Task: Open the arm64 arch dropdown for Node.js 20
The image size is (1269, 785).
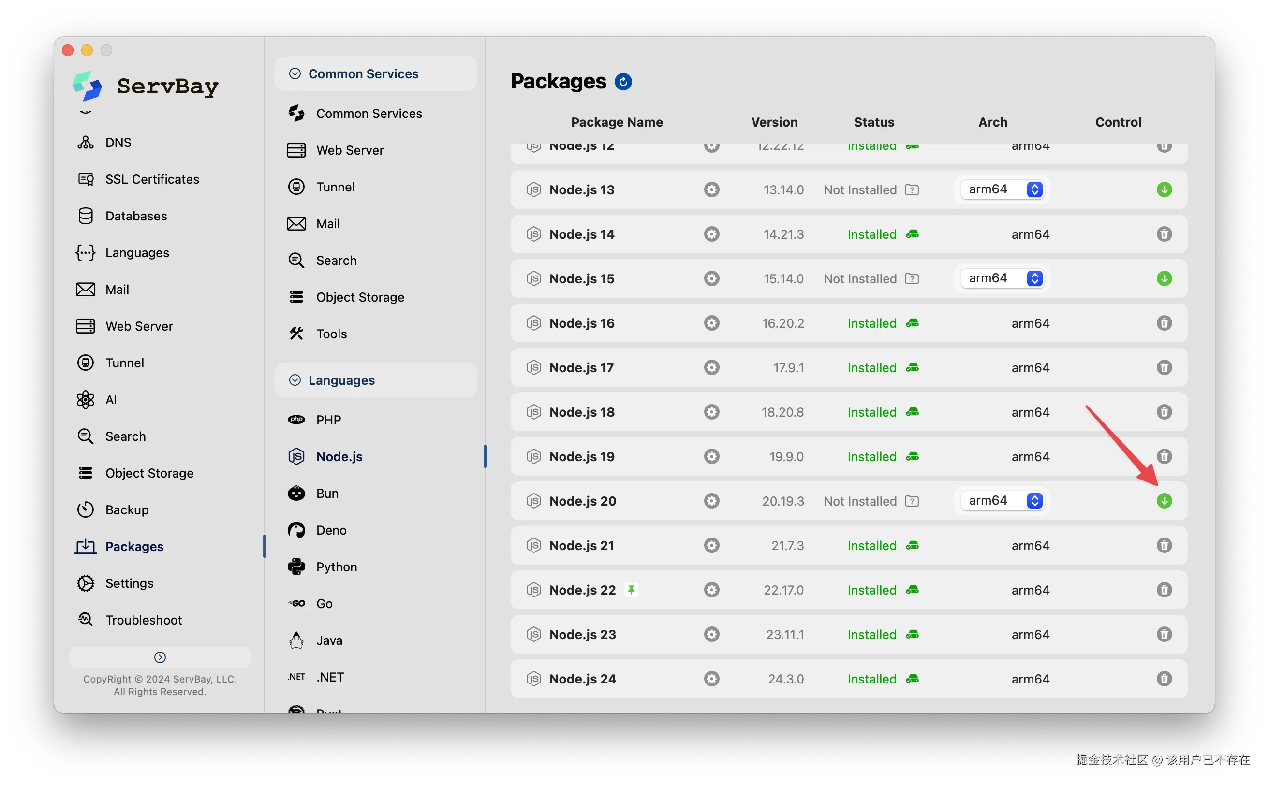Action: (x=1002, y=500)
